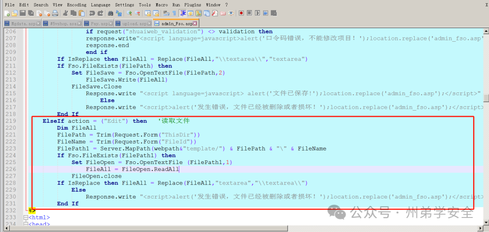489x232 pixels.
Task: Open the ? help menu
Action: [x=226, y=5]
